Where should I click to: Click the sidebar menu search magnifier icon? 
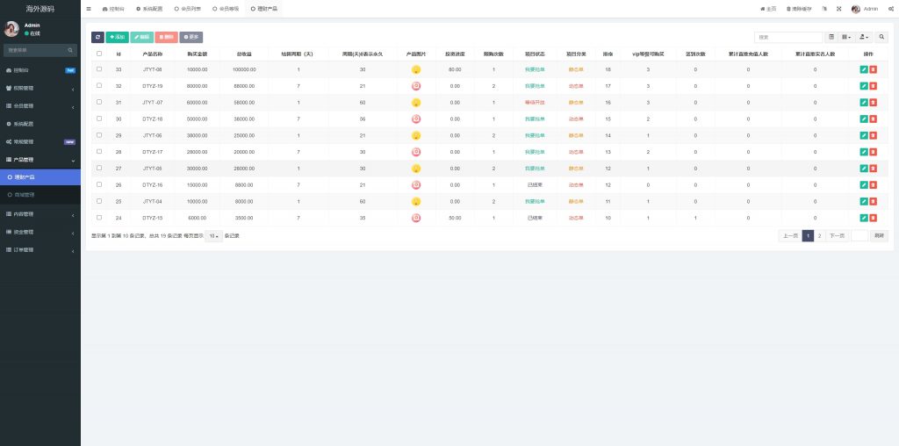click(x=70, y=50)
